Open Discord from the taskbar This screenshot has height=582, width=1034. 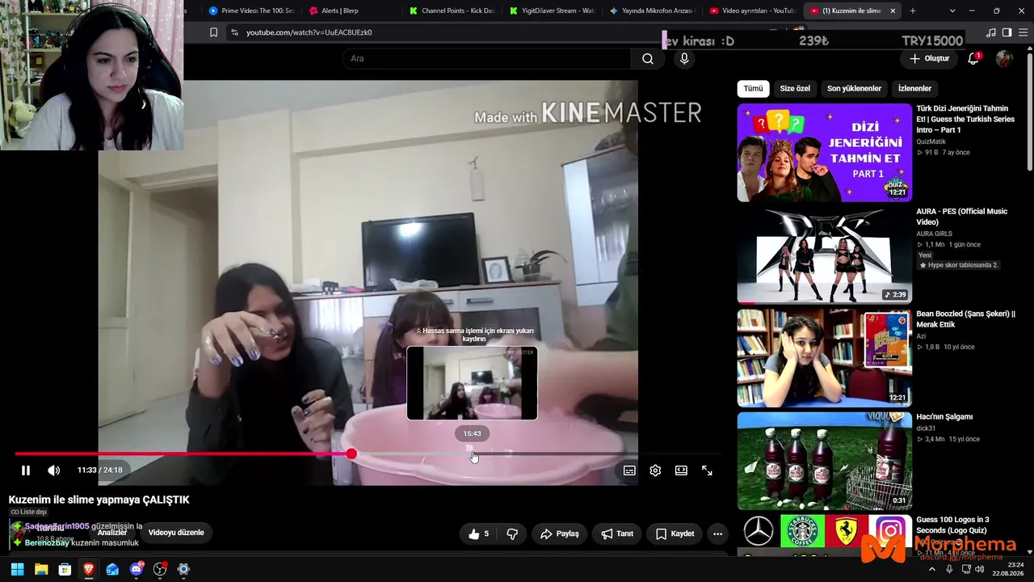[x=137, y=569]
